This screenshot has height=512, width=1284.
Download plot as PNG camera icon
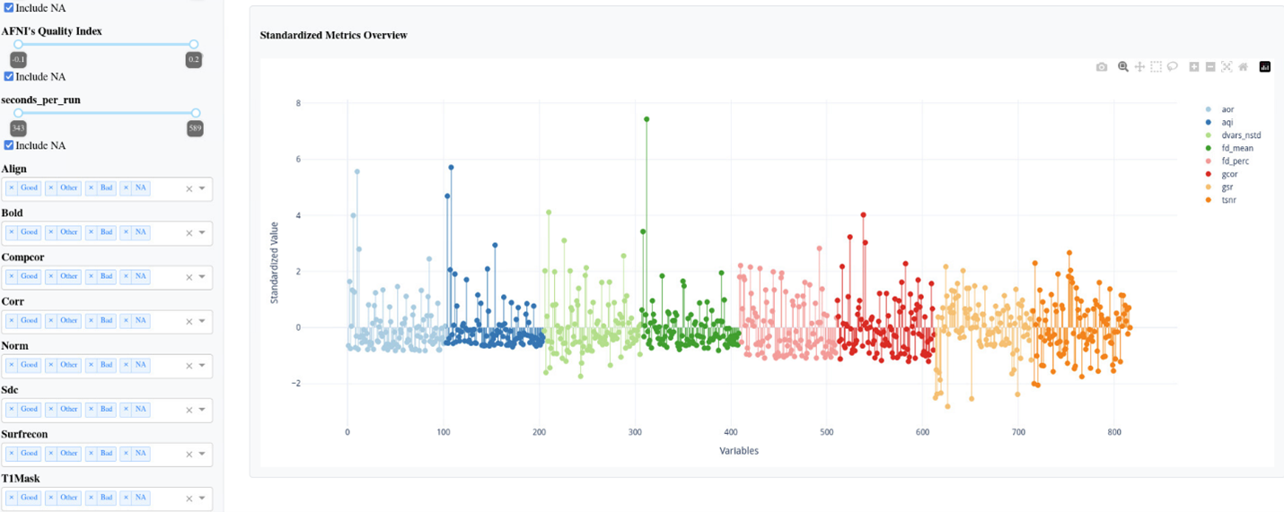1102,67
